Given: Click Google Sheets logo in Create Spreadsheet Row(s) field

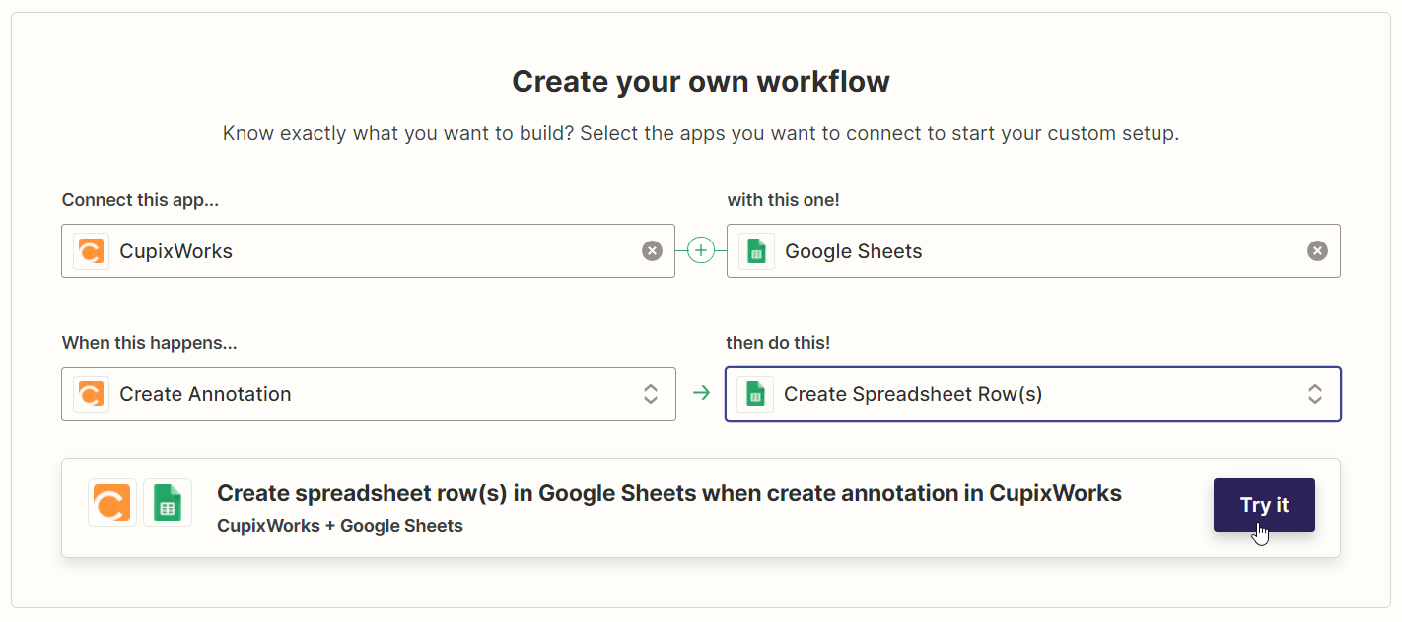Looking at the screenshot, I should [756, 394].
